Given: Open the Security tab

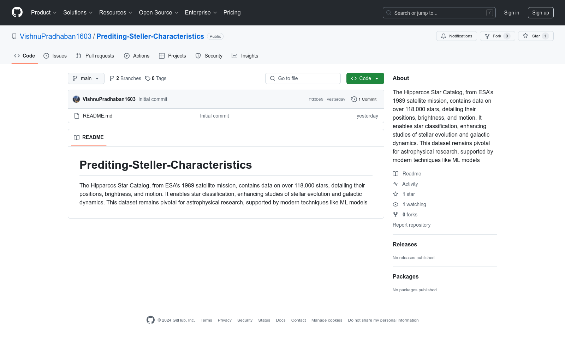Looking at the screenshot, I should (209, 56).
